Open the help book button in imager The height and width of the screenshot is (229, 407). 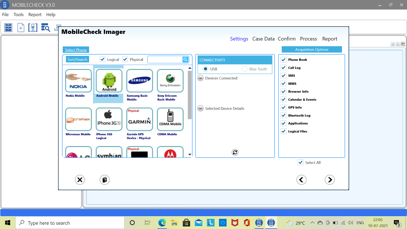105,180
